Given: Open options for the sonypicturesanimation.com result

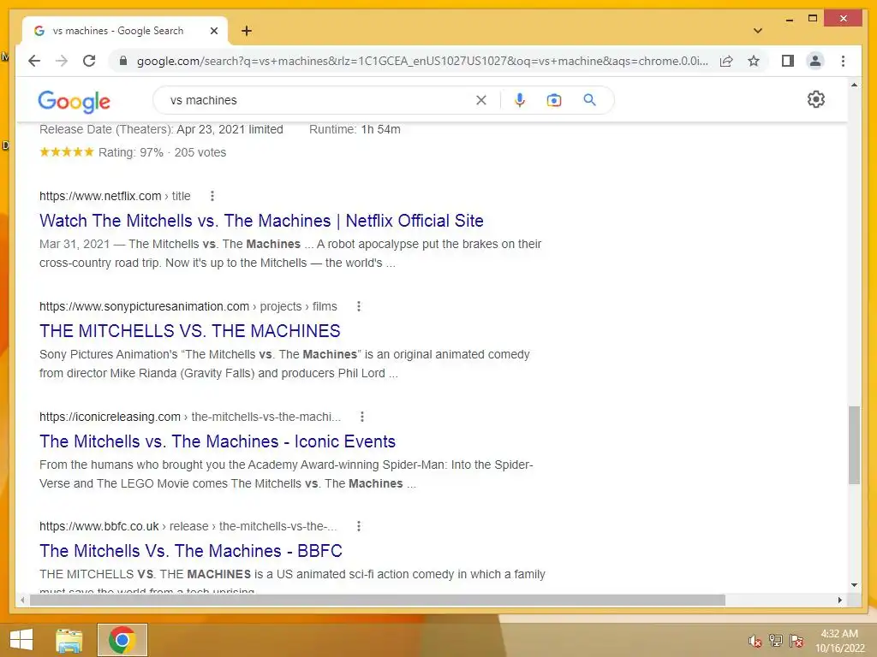Looking at the screenshot, I should [x=359, y=306].
